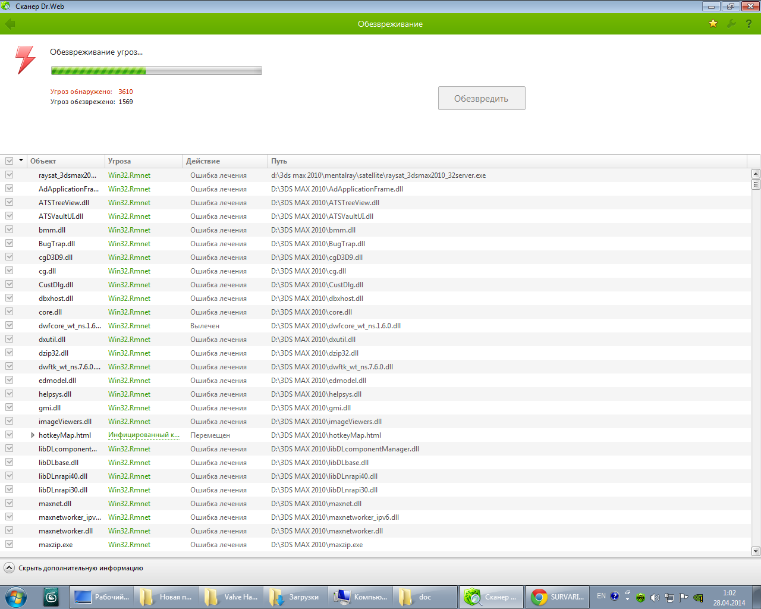Open the Valve Ha... folder on the taskbar
The width and height of the screenshot is (761, 609).
(x=231, y=597)
